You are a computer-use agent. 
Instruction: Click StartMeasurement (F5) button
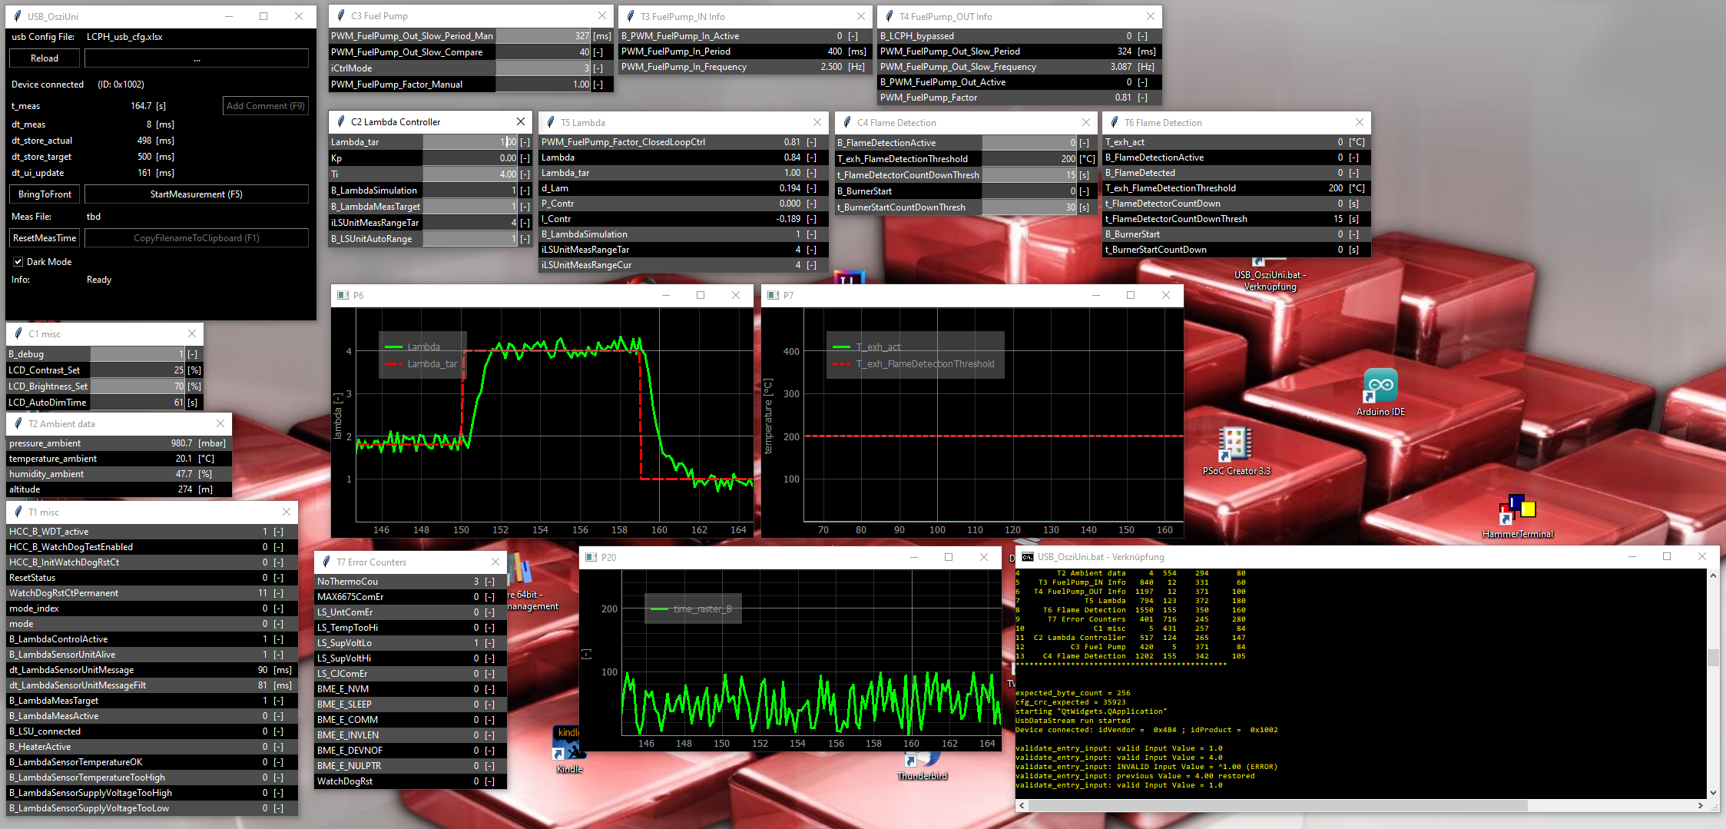pyautogui.click(x=196, y=194)
